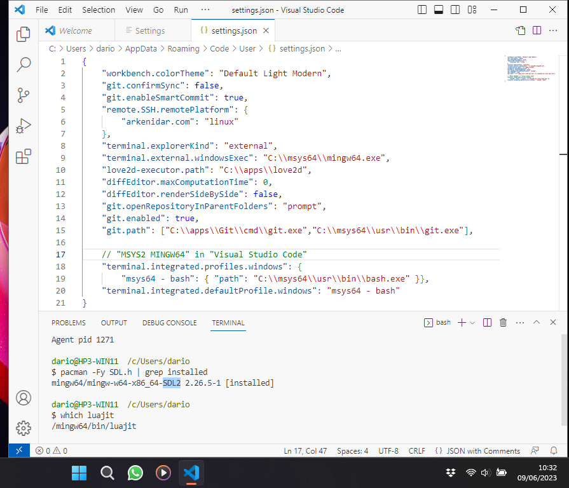Open the Extensions view

click(24, 156)
